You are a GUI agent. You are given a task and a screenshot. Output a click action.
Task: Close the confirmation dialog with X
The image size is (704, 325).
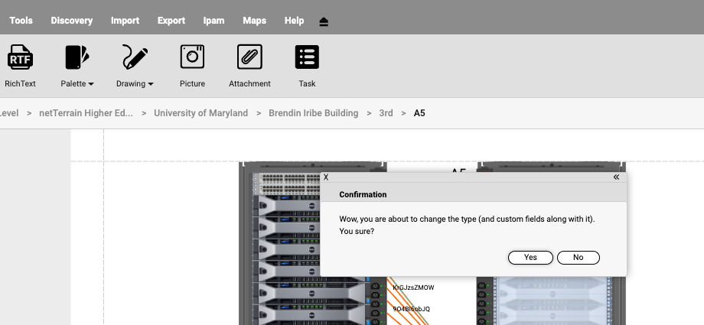(326, 177)
